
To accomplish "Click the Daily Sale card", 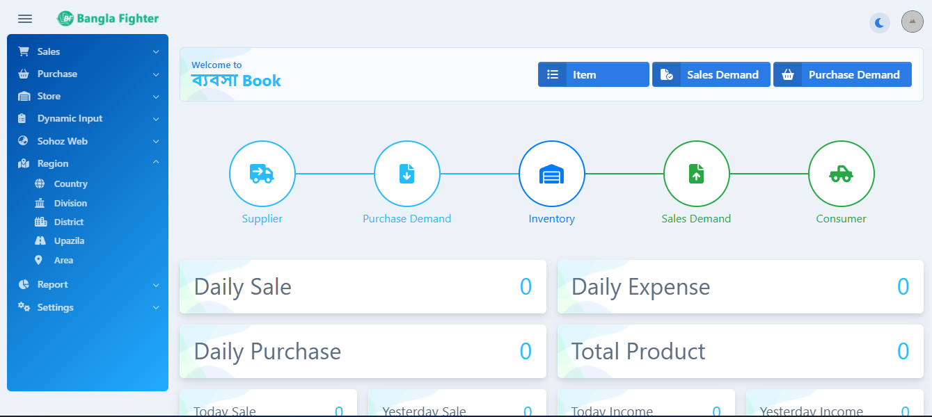I will [x=363, y=287].
